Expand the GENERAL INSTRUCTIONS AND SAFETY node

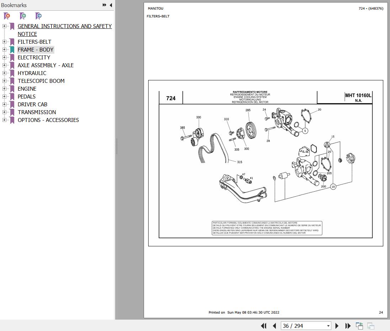[x=4, y=26]
